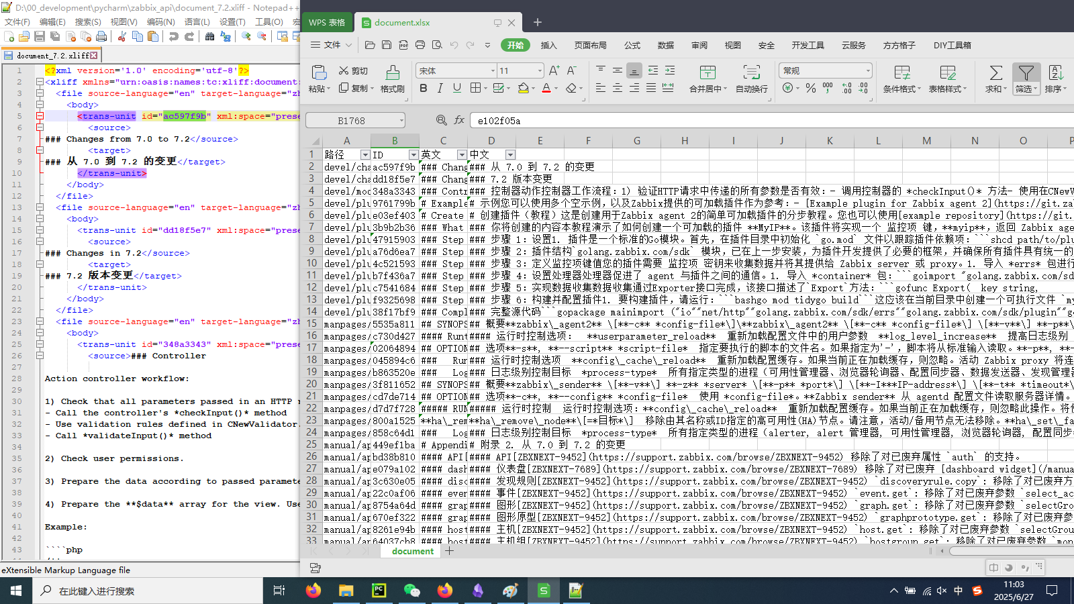Paste clipboard using Notepad++ toolbar icon
1074x604 pixels.
152,36
